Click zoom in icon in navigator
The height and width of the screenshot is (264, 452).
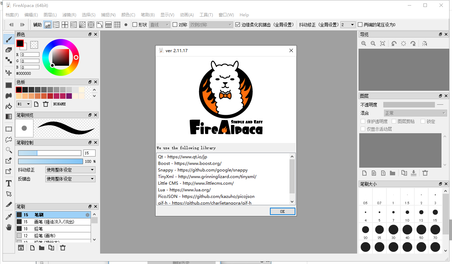(364, 43)
